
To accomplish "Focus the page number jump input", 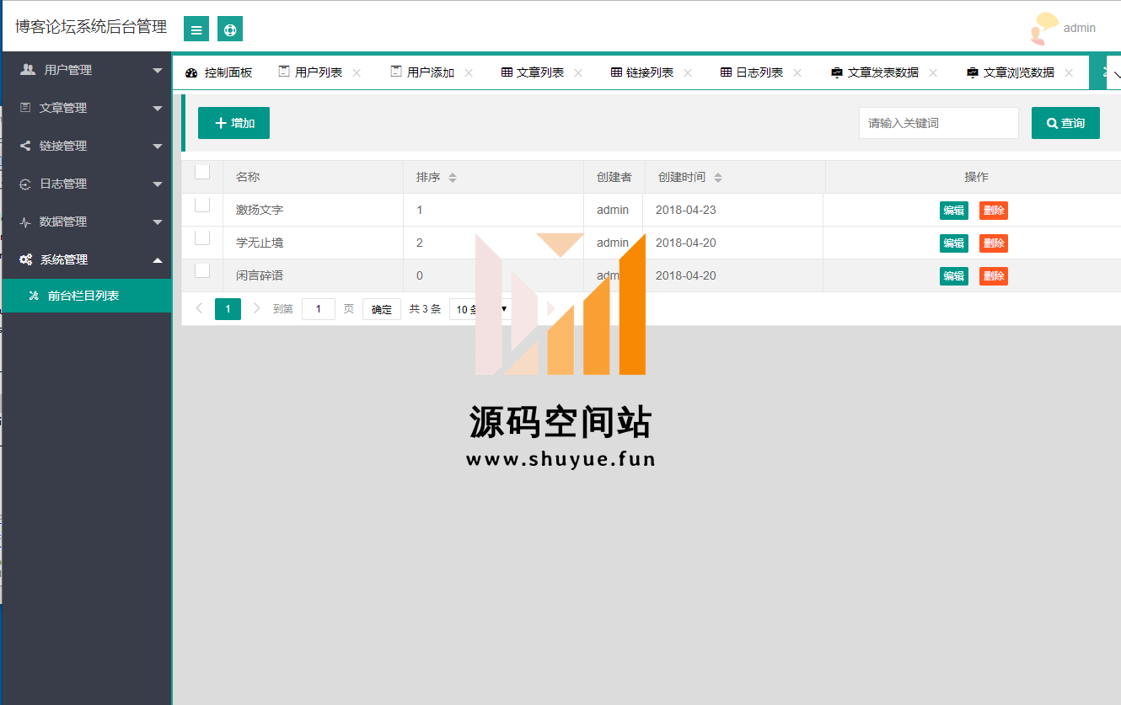I will pos(319,309).
